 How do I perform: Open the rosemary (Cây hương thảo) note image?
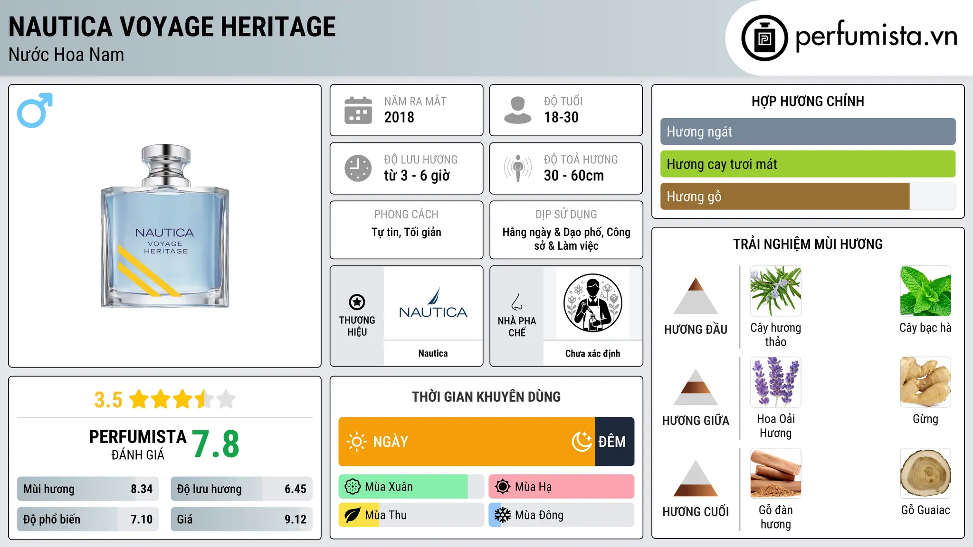click(776, 291)
